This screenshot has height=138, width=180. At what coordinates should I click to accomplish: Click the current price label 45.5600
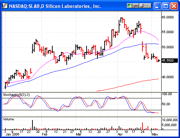pyautogui.click(x=170, y=61)
